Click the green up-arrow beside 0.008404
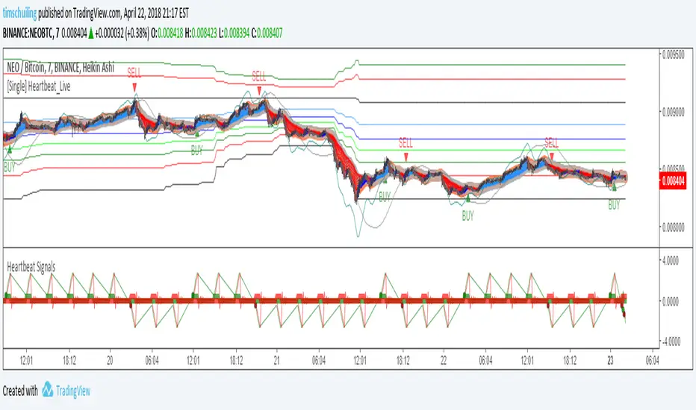 [91, 34]
